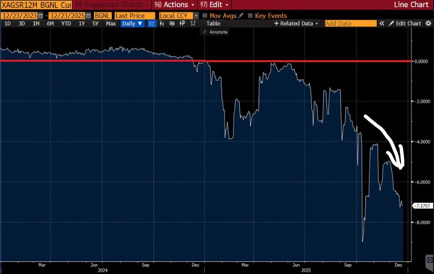The image size is (434, 274).
Task: Click the start date field 12/23/2023
Action: 19,16
